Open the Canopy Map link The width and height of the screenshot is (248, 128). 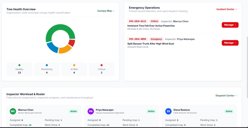106,11
